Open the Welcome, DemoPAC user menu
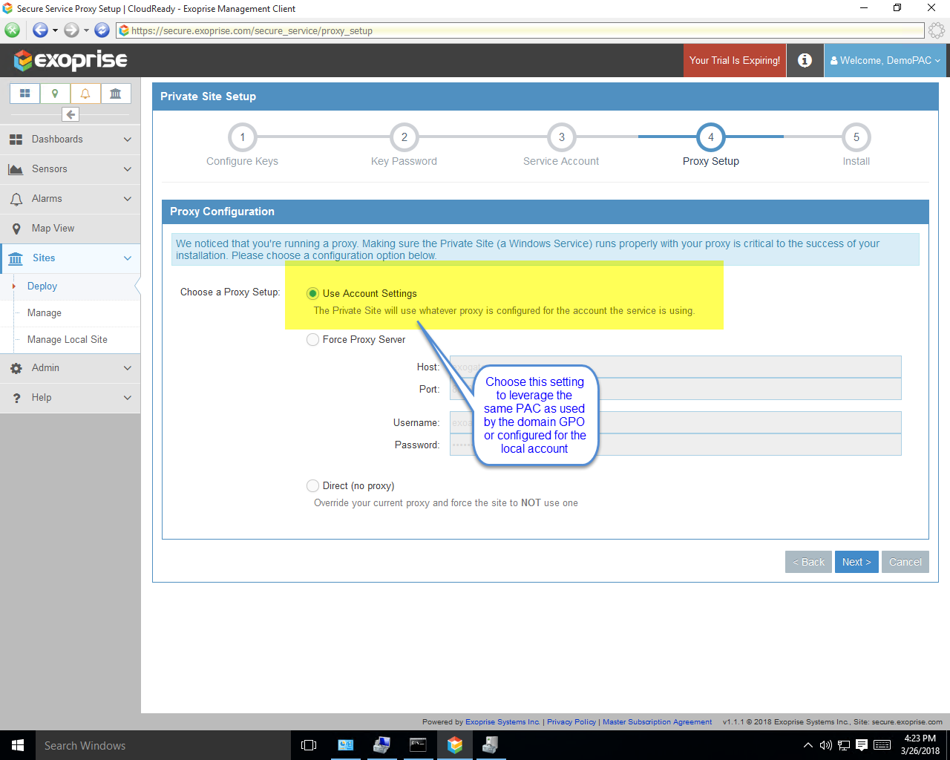Screen dimensions: 950x760 coord(885,60)
